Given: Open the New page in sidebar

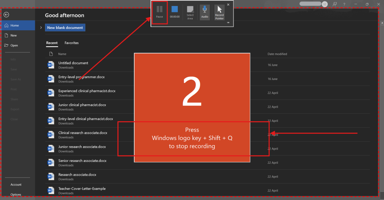Looking at the screenshot, I should click(18, 36).
